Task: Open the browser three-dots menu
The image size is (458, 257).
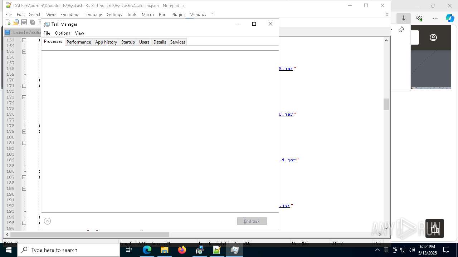Action: [435, 18]
